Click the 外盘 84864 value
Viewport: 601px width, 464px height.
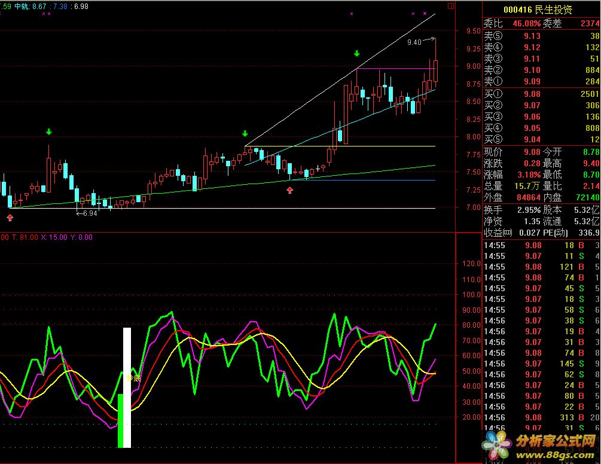(529, 198)
